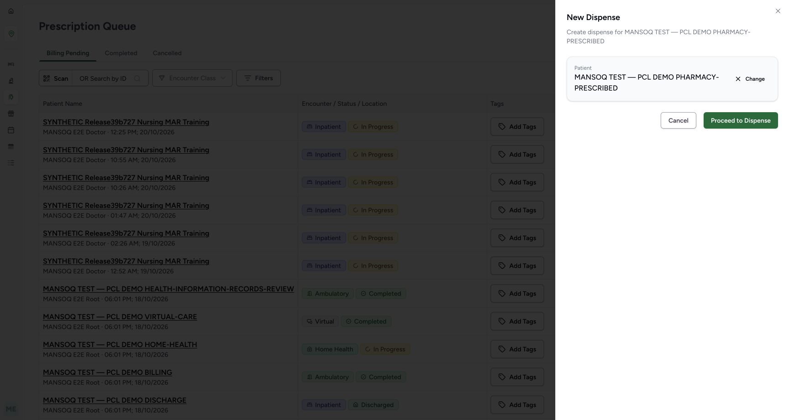The image size is (789, 420).
Task: Expand the Encounter Class dropdown
Action: [192, 78]
